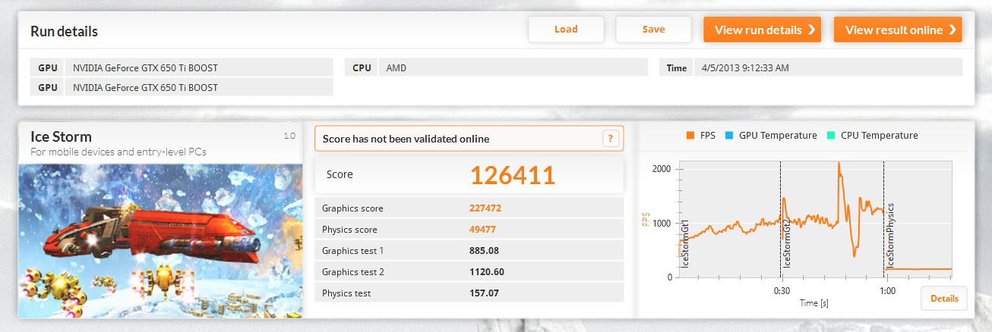Click the GPU Temperature legend label

coord(776,136)
